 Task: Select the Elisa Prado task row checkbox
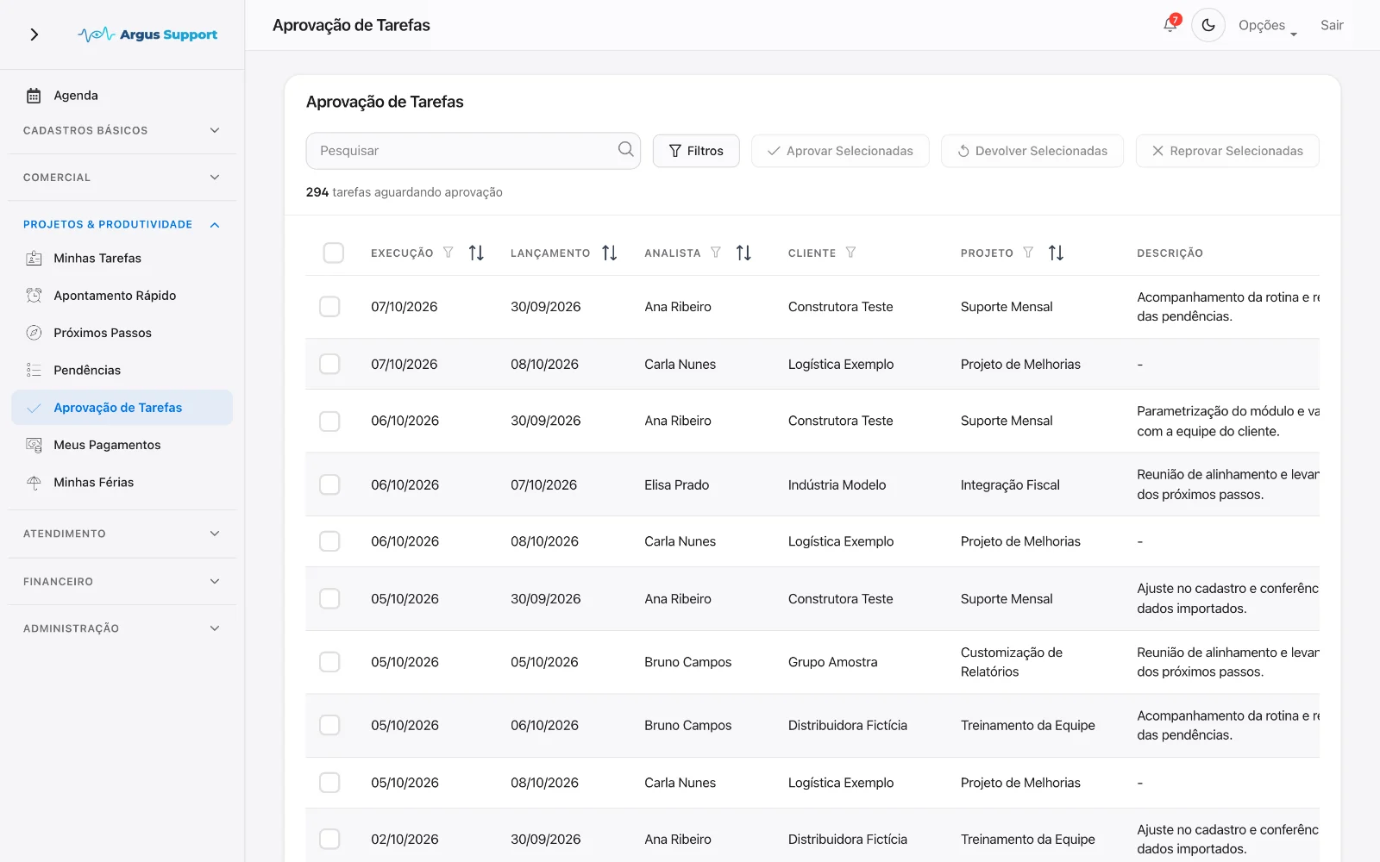[x=329, y=484]
